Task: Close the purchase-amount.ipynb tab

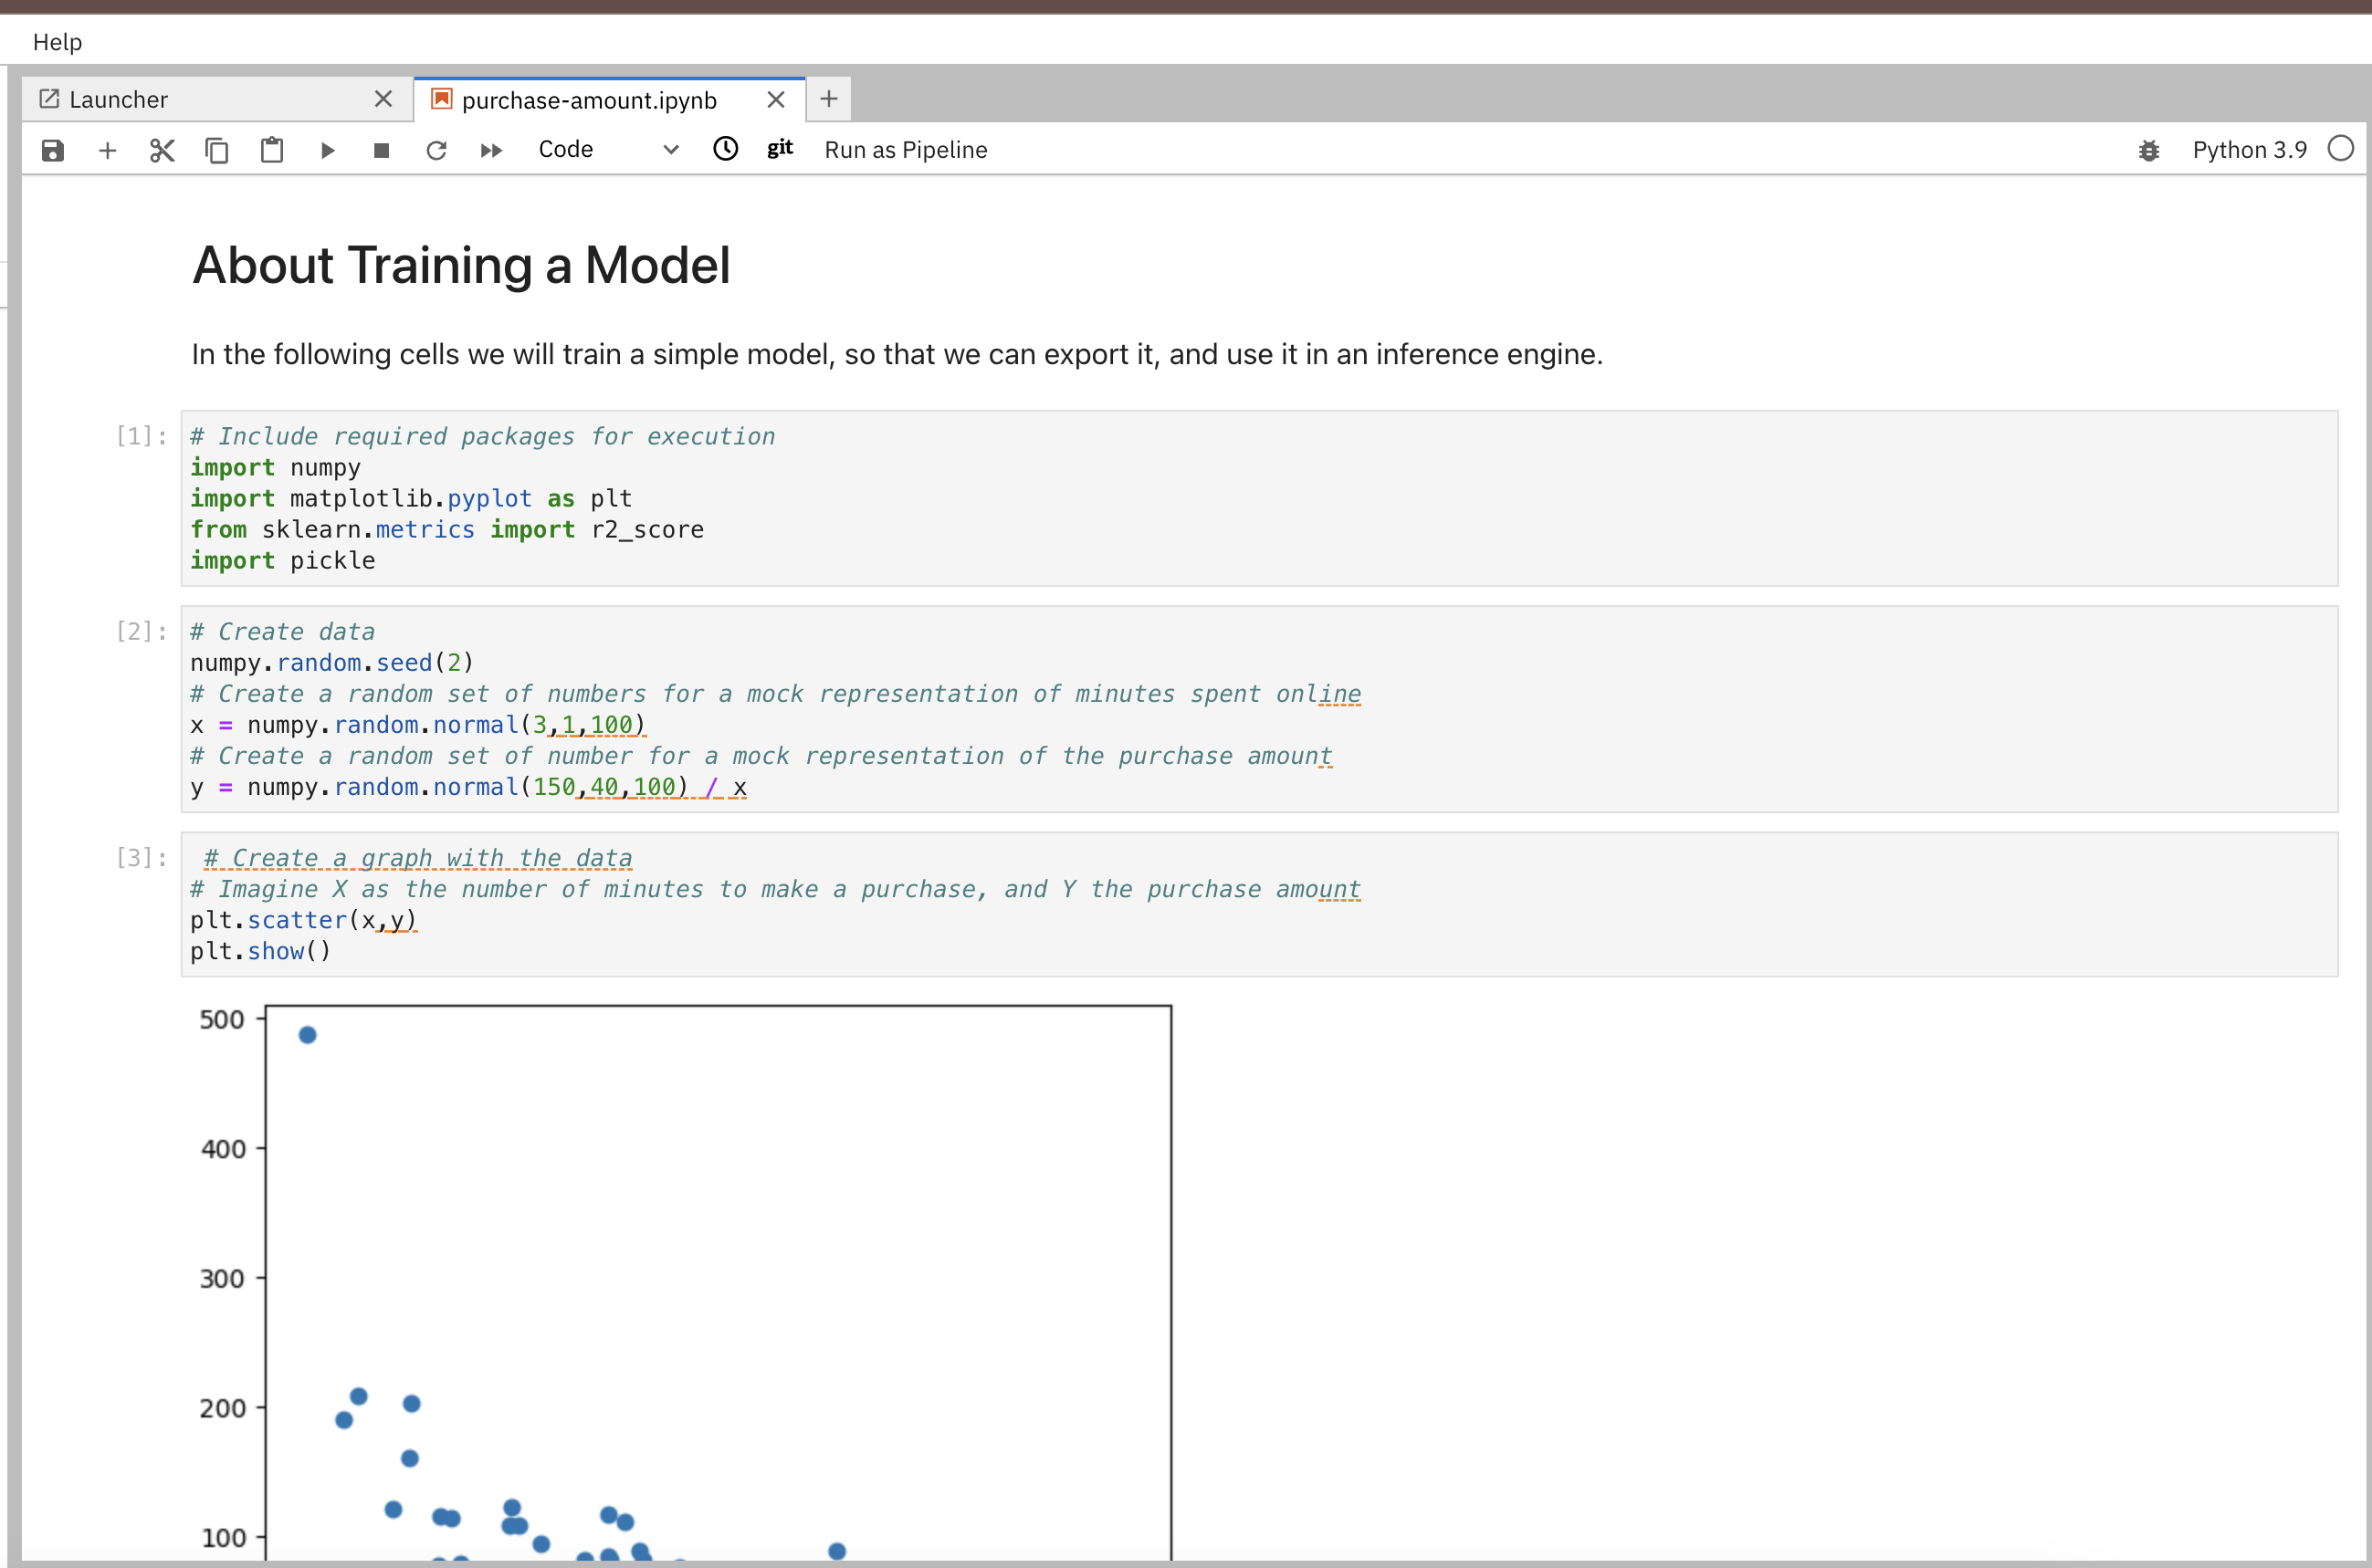Action: coord(775,100)
